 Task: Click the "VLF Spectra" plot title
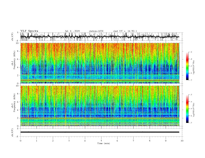tap(29, 31)
